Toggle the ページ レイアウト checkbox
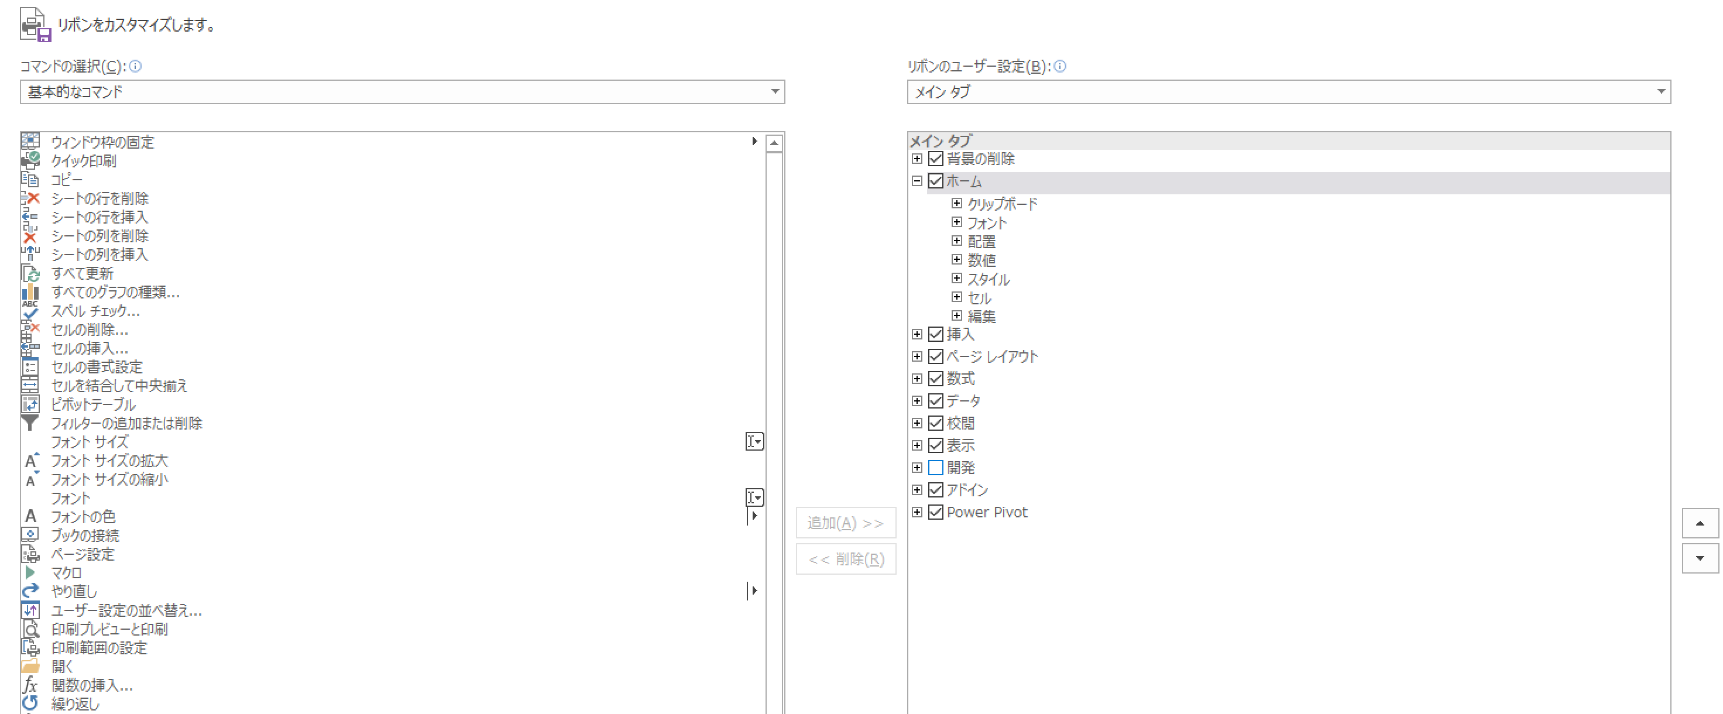Image resolution: width=1723 pixels, height=714 pixels. click(x=936, y=356)
